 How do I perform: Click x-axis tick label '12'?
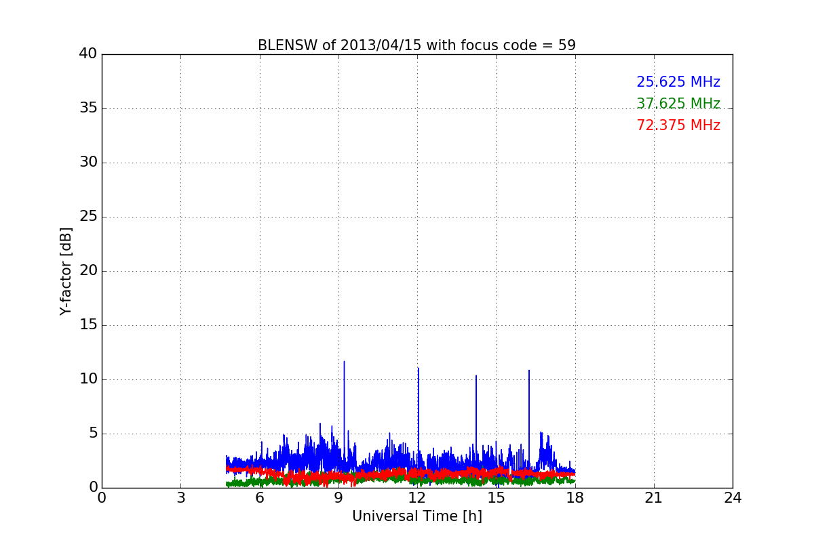click(x=417, y=497)
